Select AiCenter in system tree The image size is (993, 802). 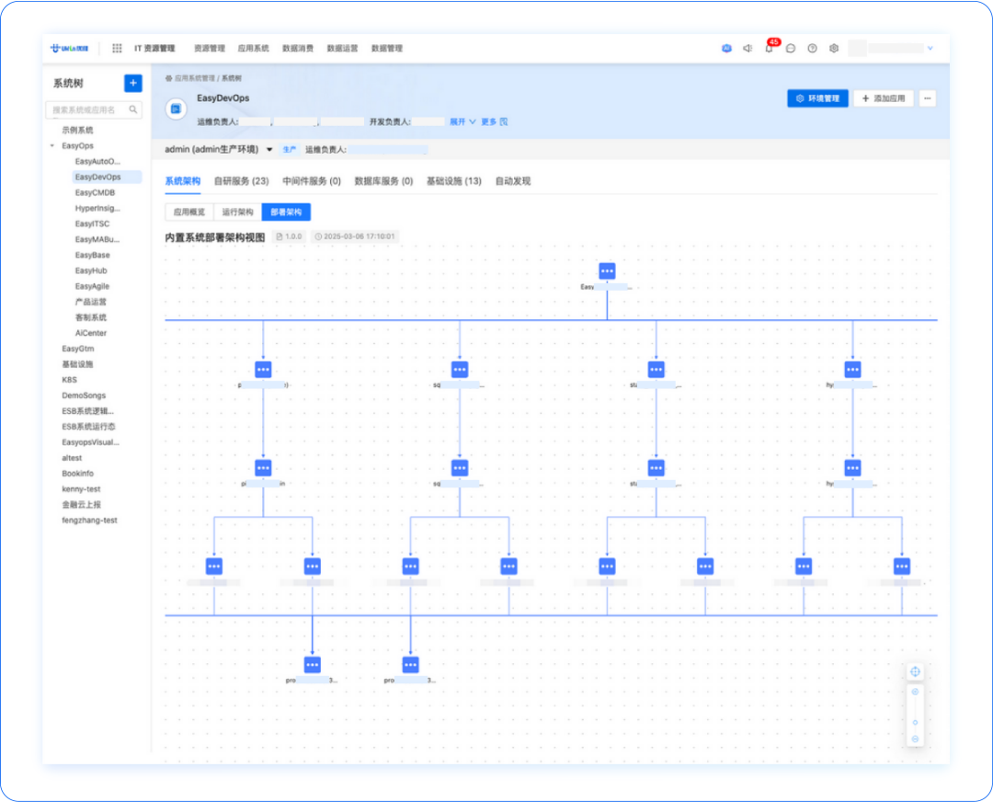click(x=90, y=333)
